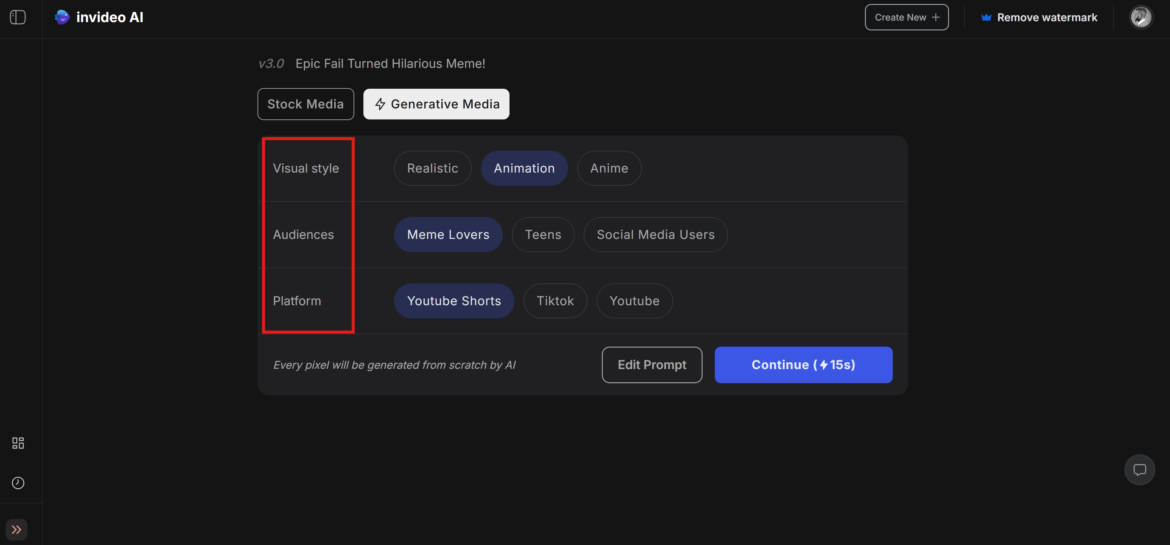Choose Social Media Users audience
Viewport: 1170px width, 545px height.
pos(655,234)
